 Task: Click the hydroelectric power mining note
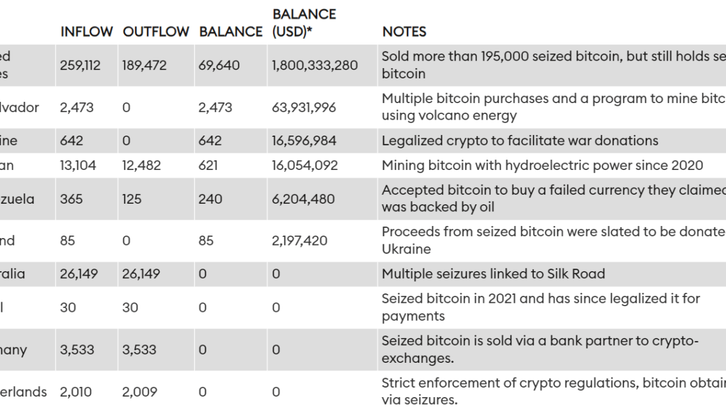543,165
